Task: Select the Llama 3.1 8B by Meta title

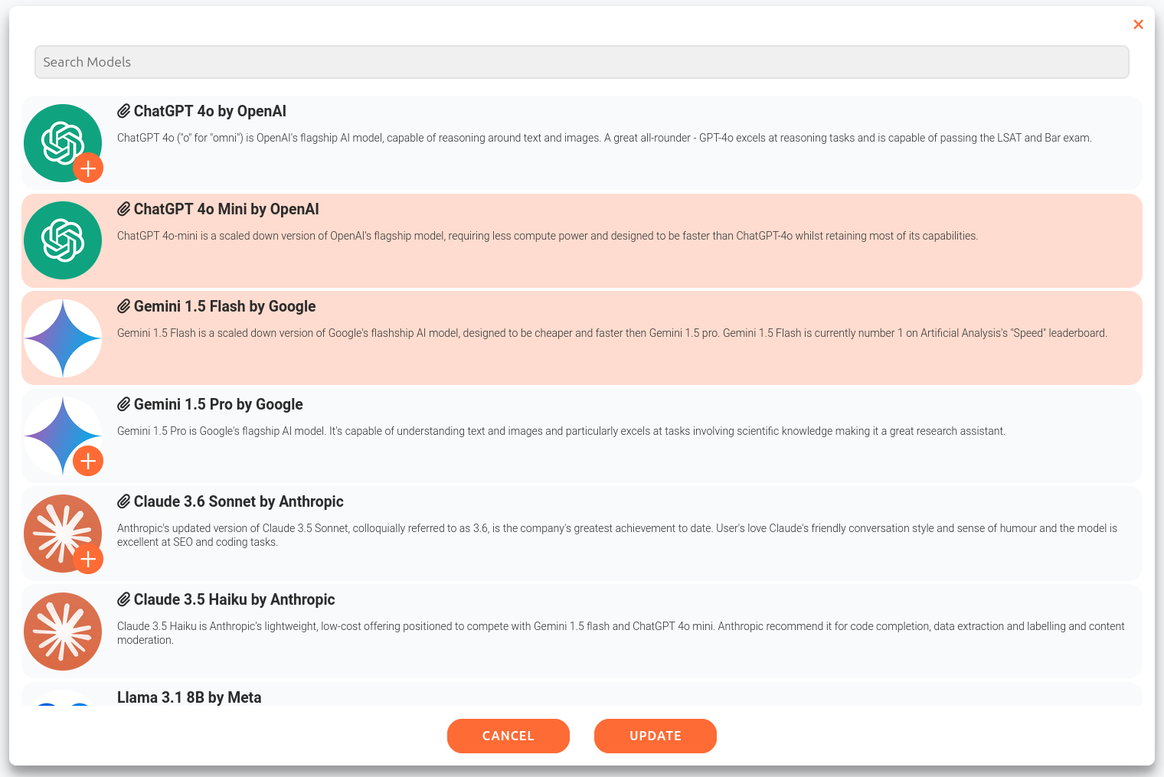Action: 189,697
